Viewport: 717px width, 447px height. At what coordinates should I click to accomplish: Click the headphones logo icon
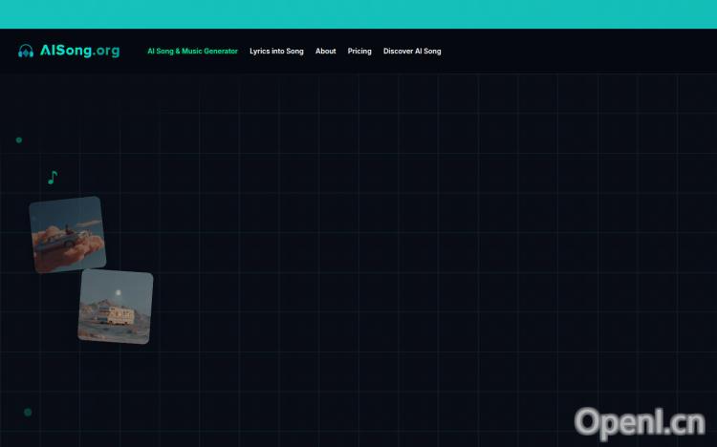coord(26,52)
